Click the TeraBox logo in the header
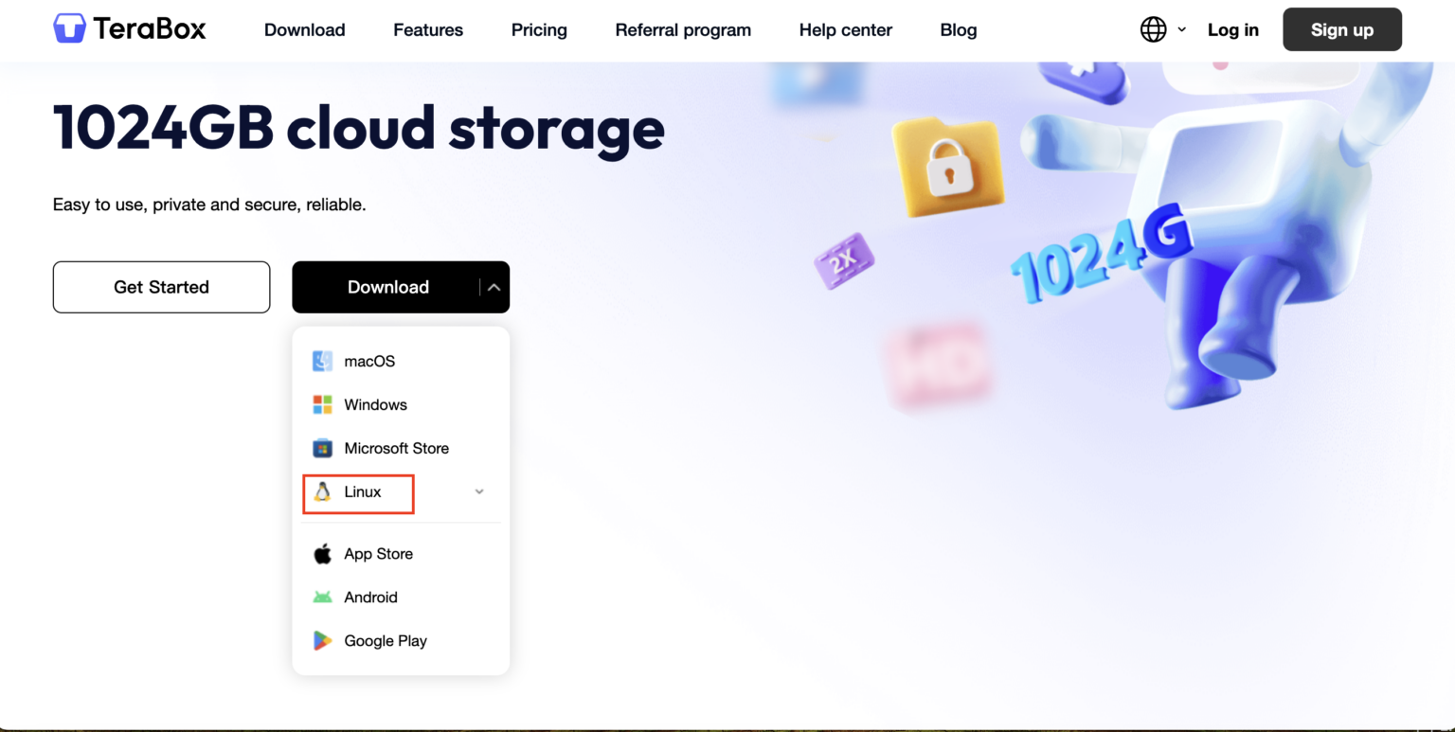This screenshot has height=732, width=1455. [x=129, y=28]
